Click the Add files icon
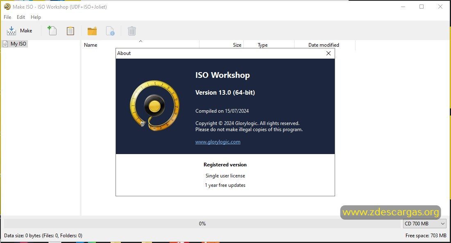 coord(52,30)
